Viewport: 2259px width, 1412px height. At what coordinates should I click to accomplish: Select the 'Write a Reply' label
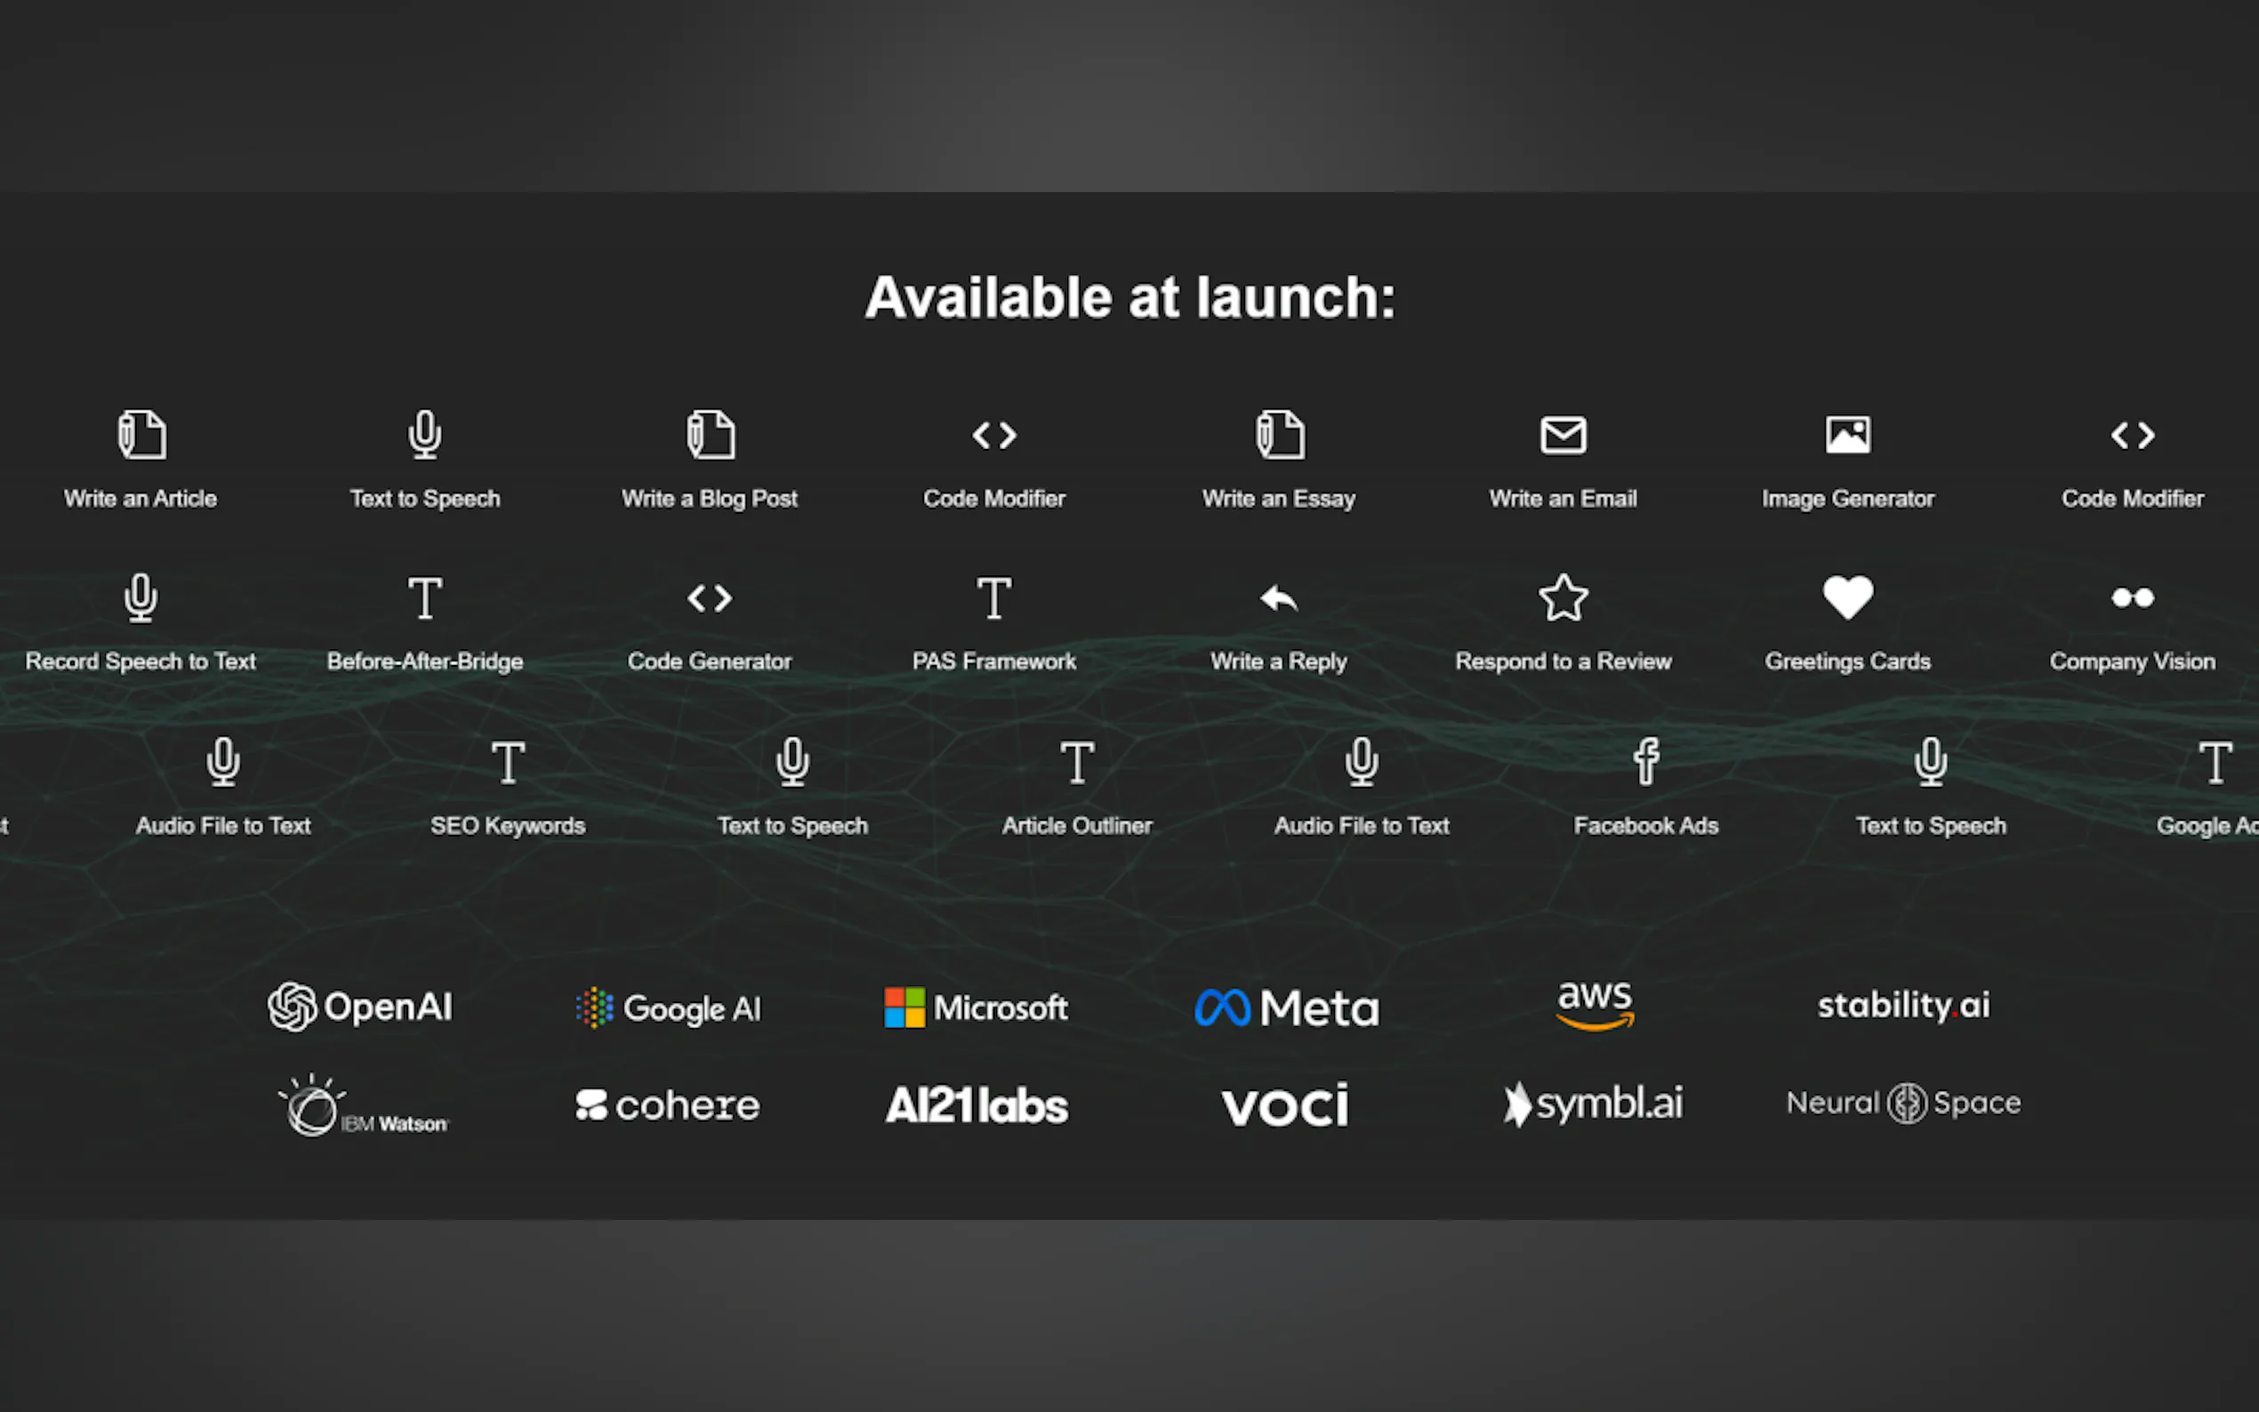coord(1278,662)
